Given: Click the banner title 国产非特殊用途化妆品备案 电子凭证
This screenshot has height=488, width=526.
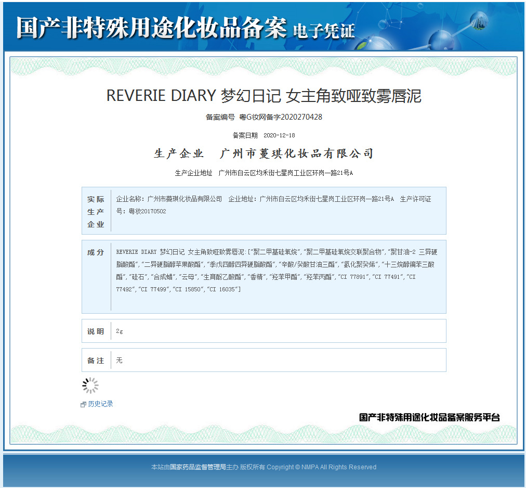Looking at the screenshot, I should pyautogui.click(x=186, y=28).
